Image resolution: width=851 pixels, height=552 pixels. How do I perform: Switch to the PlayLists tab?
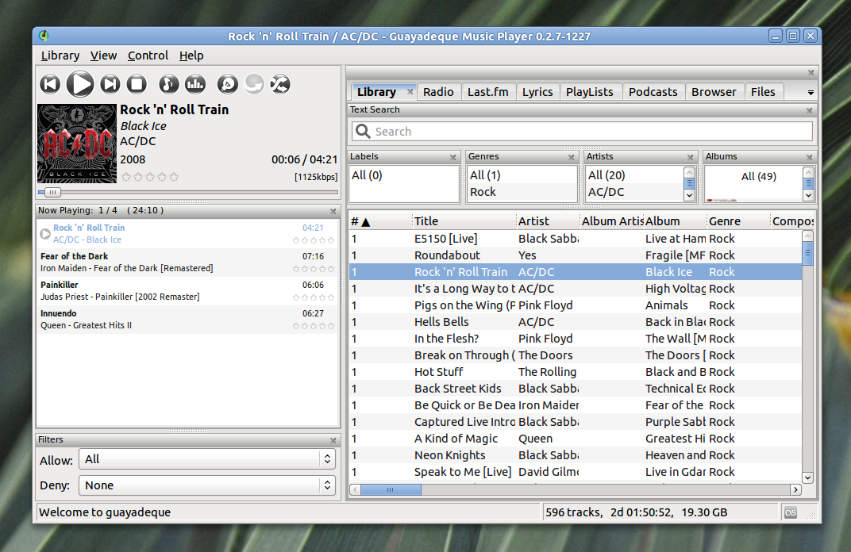point(589,92)
